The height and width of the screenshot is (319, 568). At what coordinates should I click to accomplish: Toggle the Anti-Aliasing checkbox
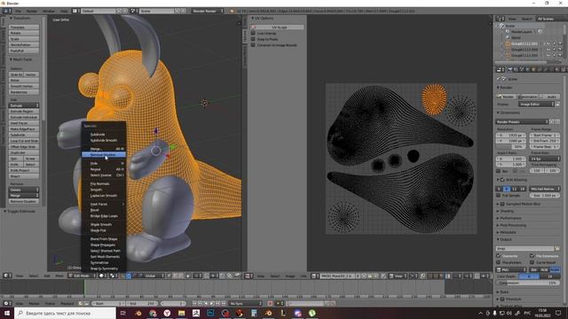(x=502, y=180)
